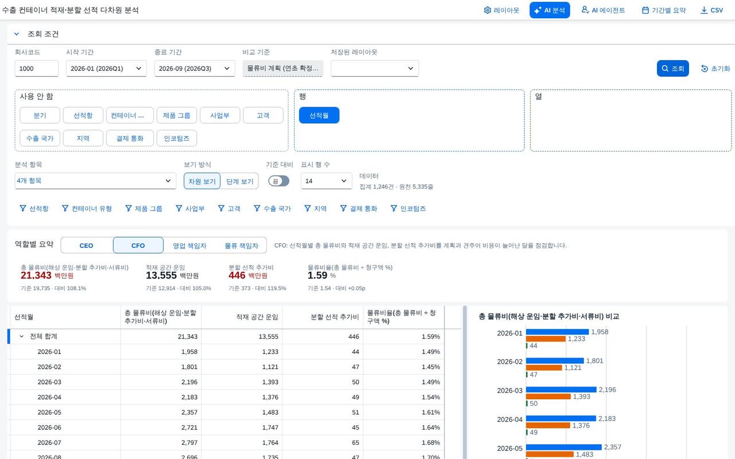The height and width of the screenshot is (459, 735).
Task: Open the AI 에이전트 person icon
Action: [585, 10]
